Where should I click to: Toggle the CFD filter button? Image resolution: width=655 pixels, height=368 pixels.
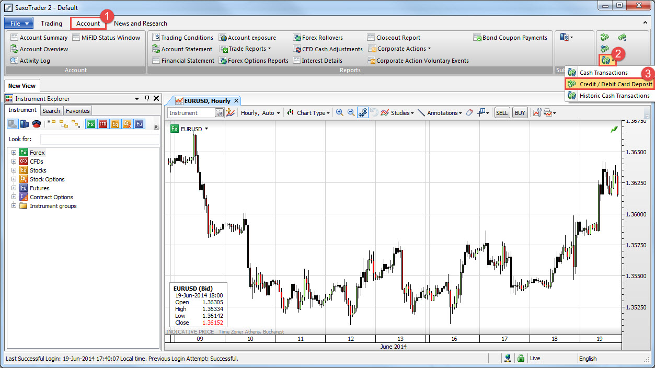[x=103, y=124]
